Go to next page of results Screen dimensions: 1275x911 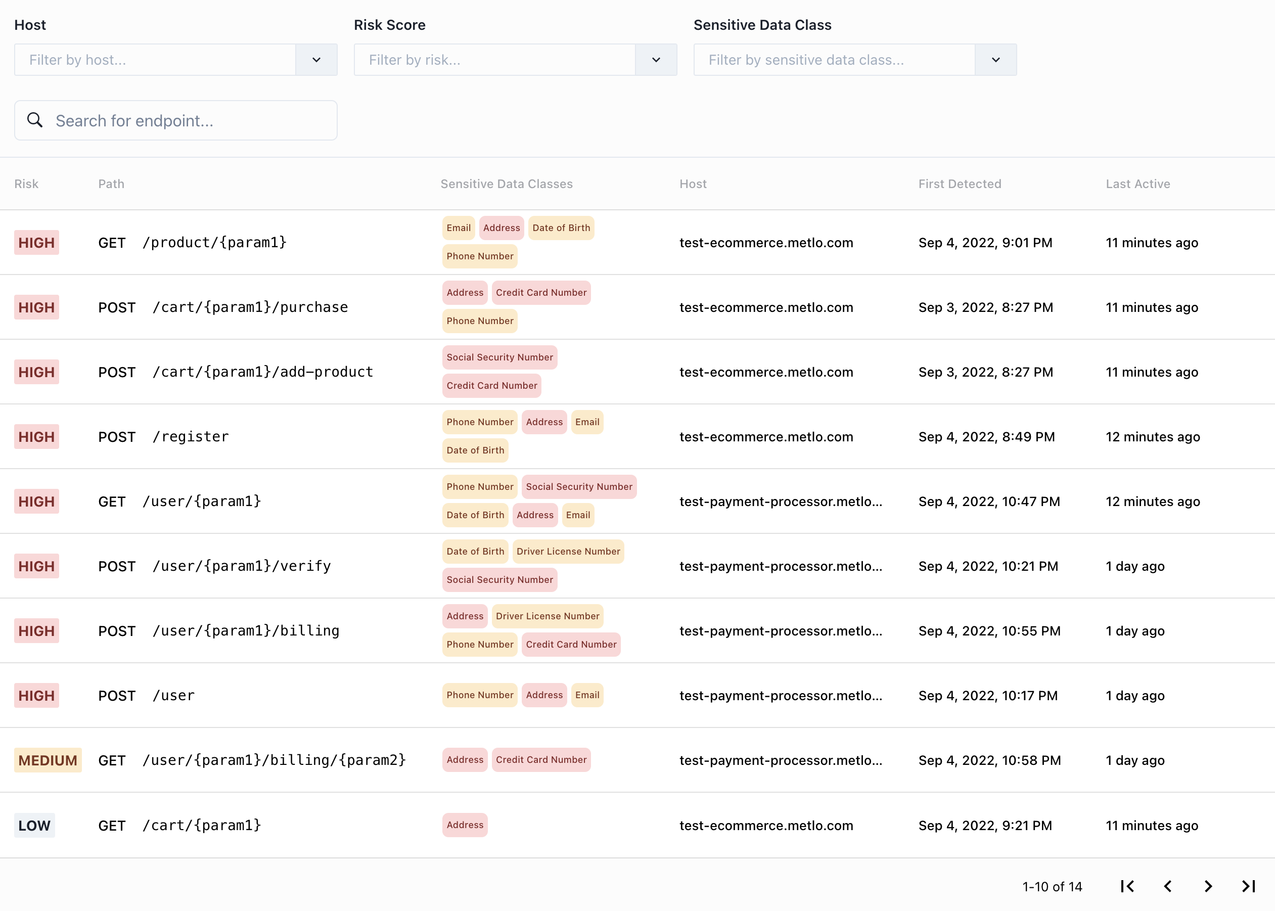pyautogui.click(x=1208, y=886)
